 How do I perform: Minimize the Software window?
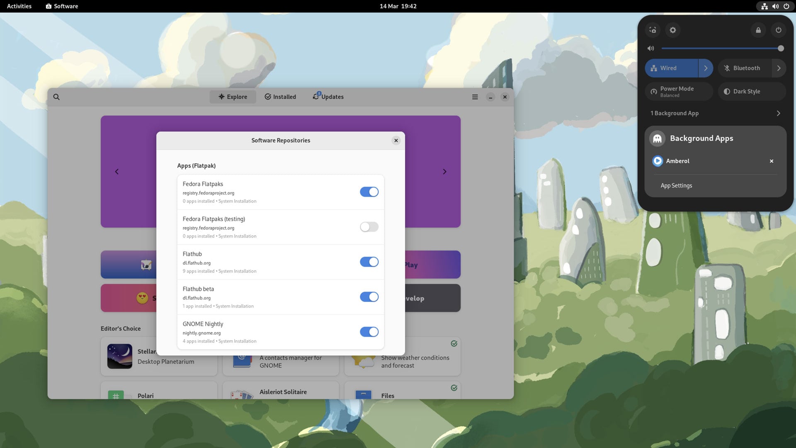490,97
